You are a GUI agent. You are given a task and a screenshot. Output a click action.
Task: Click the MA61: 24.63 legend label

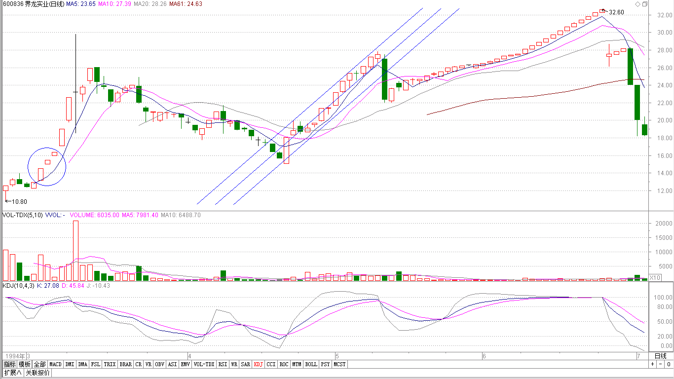point(186,4)
